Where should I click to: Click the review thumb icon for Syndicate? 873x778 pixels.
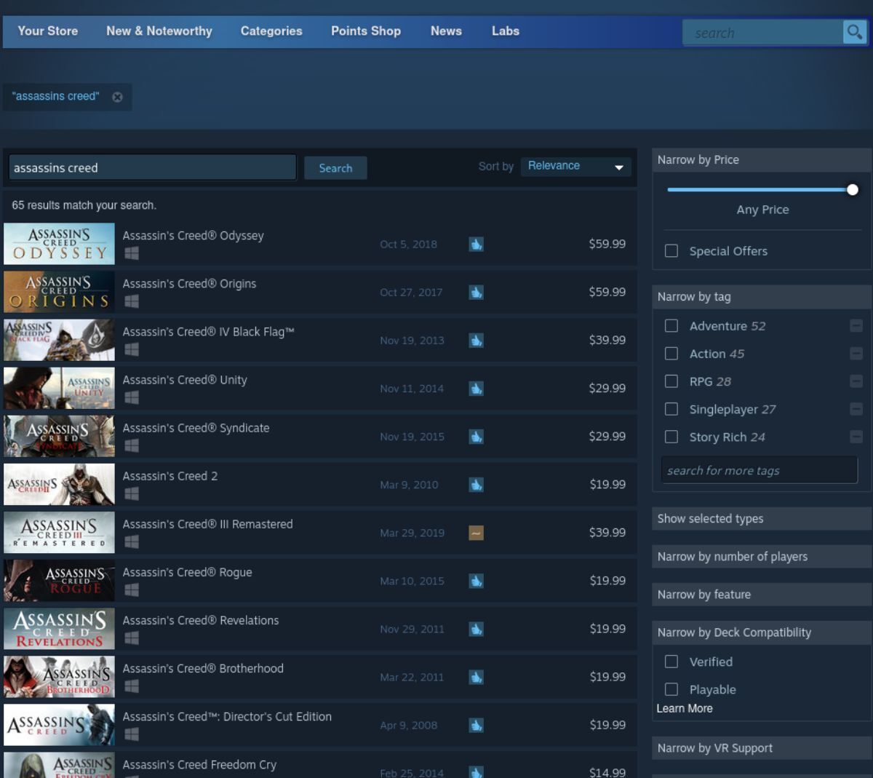click(476, 437)
